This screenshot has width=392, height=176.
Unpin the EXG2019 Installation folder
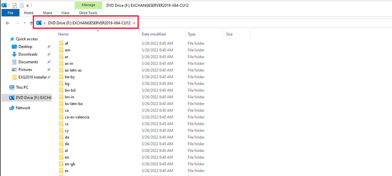pos(48,77)
